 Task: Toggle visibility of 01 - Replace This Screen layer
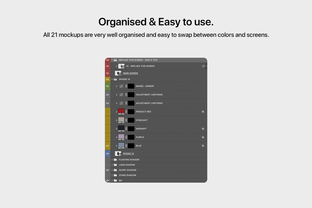tap(107, 66)
